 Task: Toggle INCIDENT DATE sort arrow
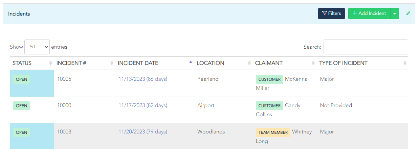click(x=191, y=63)
